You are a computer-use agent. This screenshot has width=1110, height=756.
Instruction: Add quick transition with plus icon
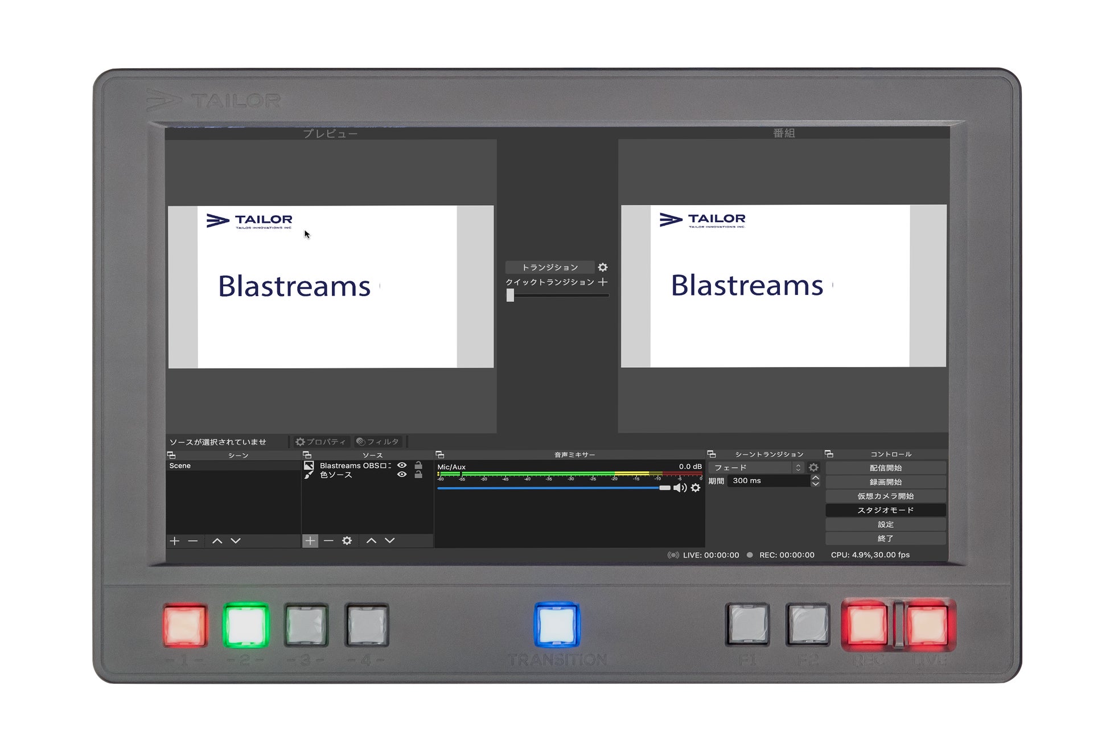(603, 282)
